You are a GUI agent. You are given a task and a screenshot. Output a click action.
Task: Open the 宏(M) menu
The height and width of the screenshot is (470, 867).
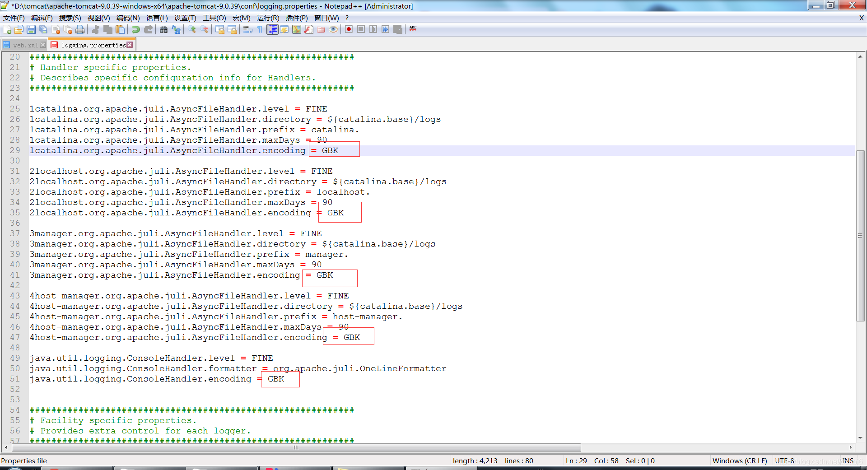pos(241,18)
